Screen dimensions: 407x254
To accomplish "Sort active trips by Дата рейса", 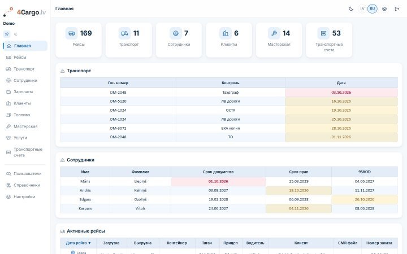I will (x=78, y=243).
